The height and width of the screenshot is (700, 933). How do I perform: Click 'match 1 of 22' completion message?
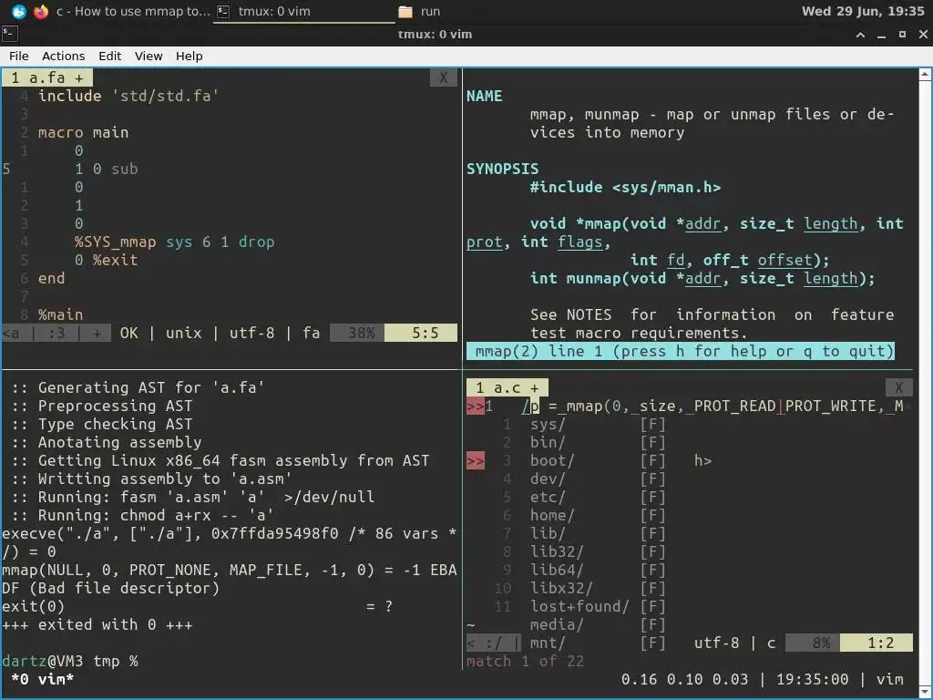pos(526,662)
